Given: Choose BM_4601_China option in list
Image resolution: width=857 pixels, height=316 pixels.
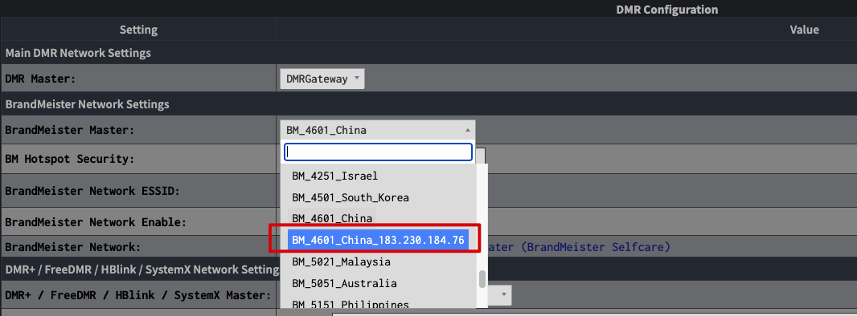Looking at the screenshot, I should point(332,218).
